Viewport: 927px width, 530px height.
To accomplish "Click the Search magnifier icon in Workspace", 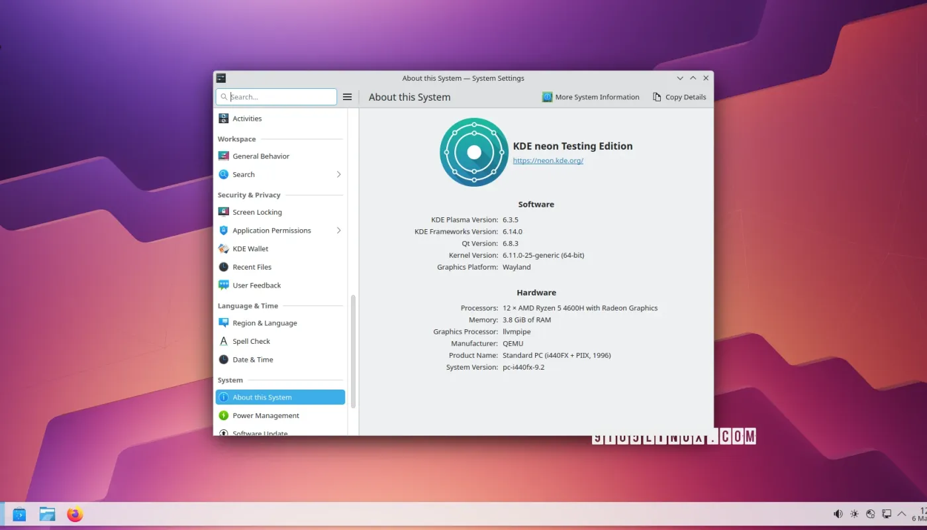I will pos(224,175).
